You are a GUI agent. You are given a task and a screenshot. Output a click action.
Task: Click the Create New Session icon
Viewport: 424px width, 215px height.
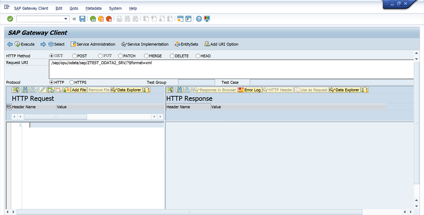[x=180, y=19]
